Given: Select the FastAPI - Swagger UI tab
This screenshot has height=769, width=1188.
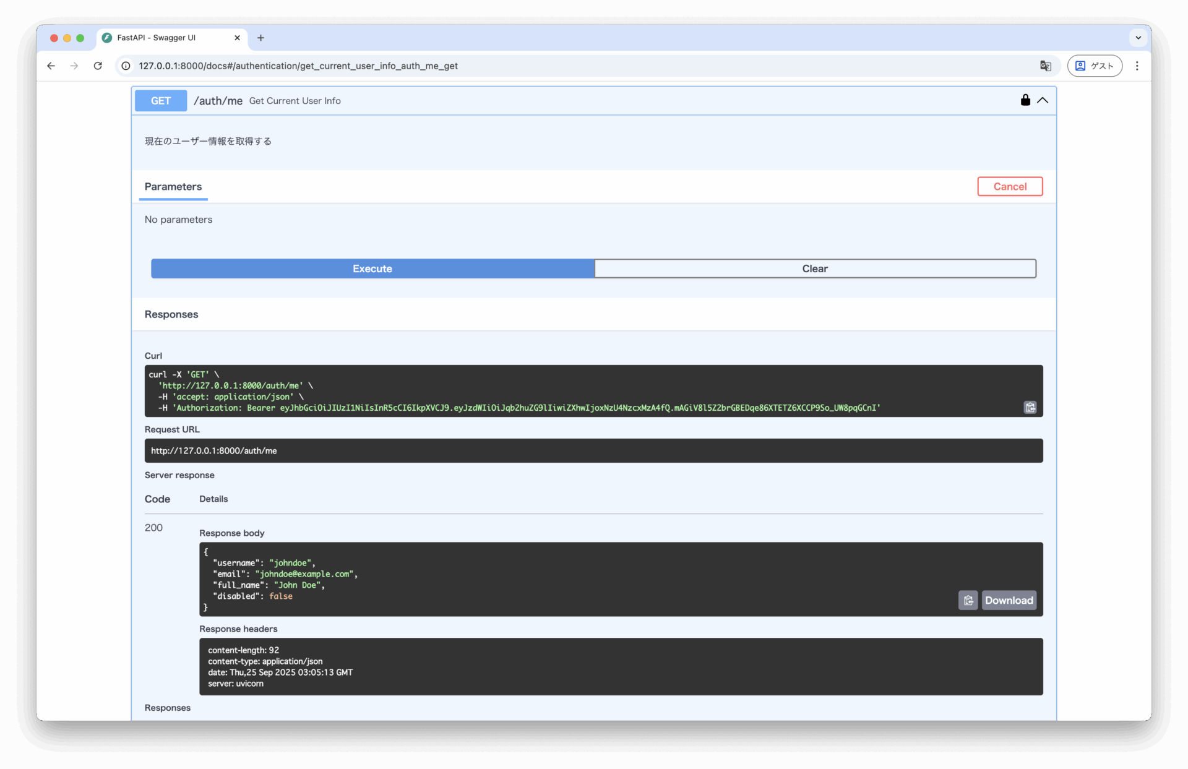Looking at the screenshot, I should (x=167, y=38).
